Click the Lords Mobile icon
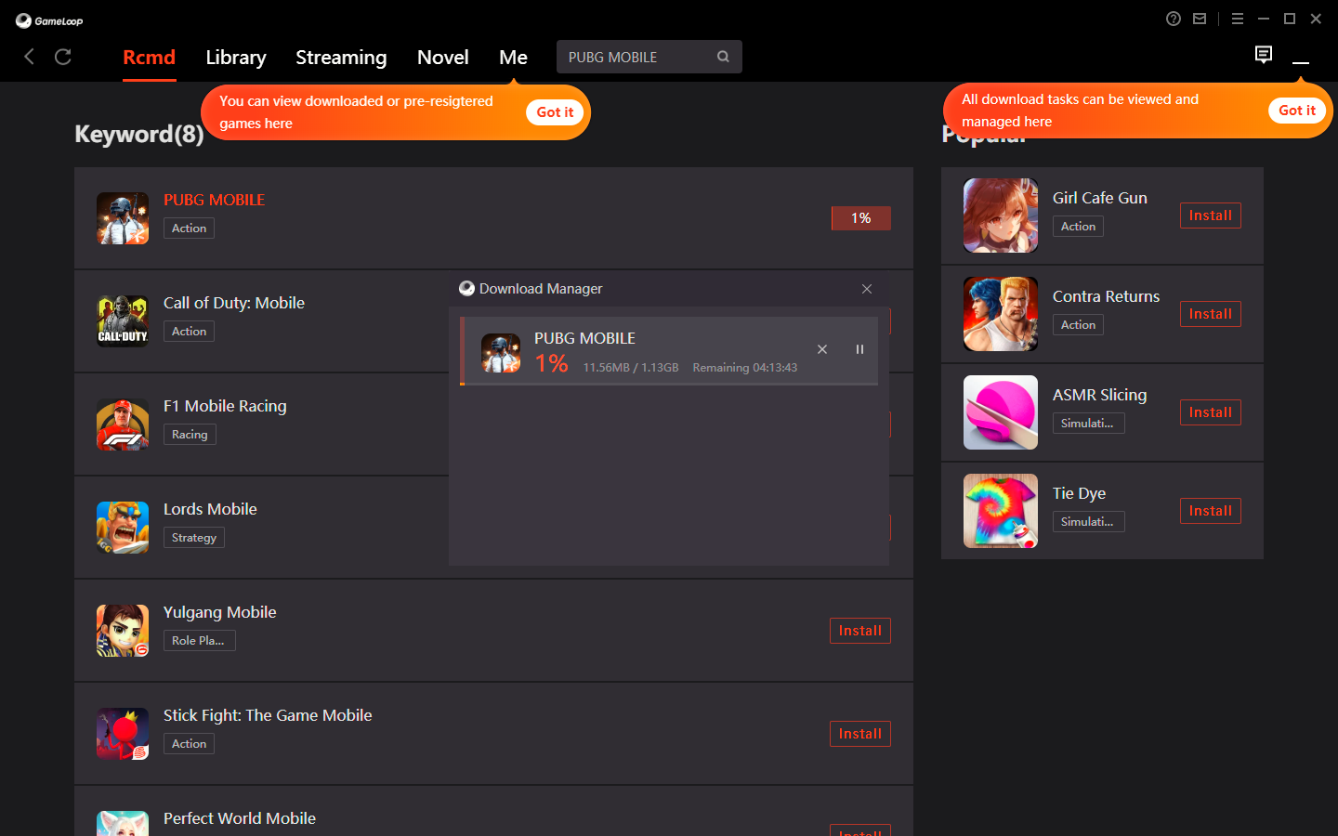 coord(123,528)
